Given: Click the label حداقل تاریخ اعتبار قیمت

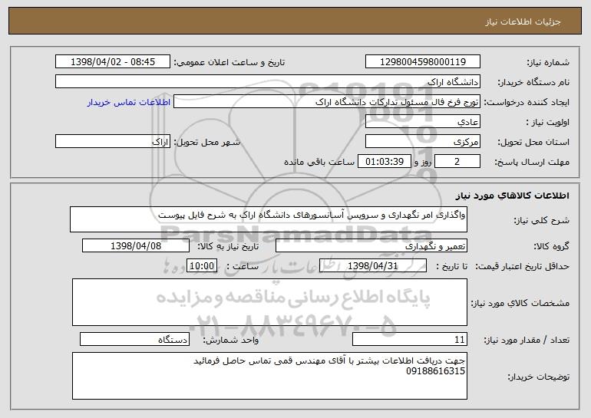Looking at the screenshot, I should [x=523, y=266].
